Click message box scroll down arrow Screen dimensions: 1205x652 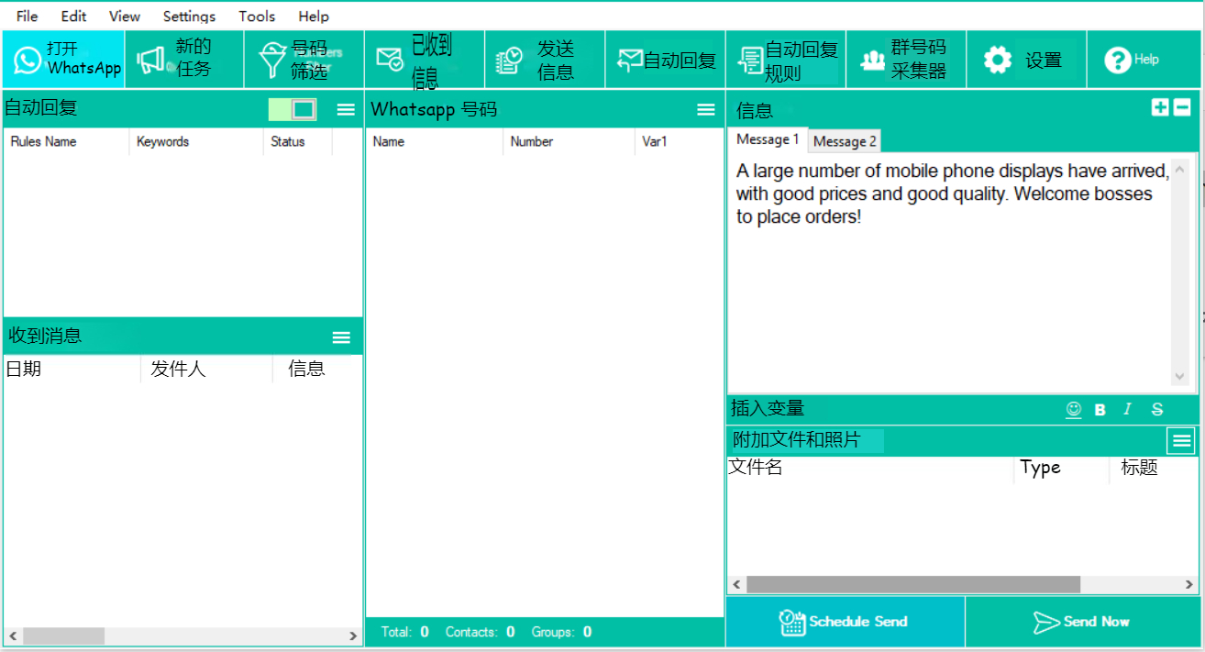point(1180,377)
